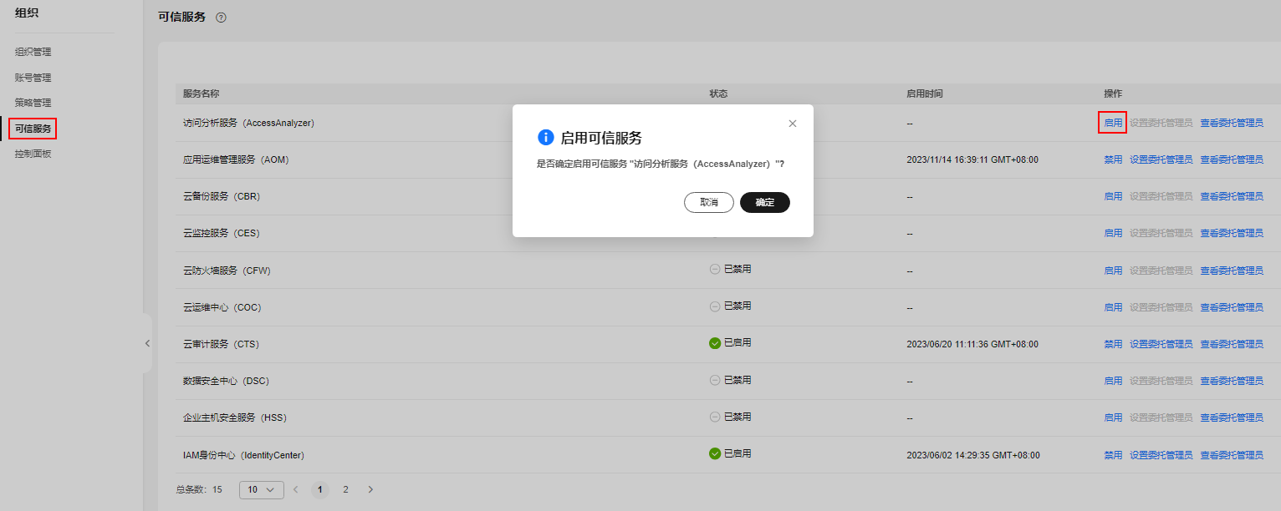
Task: Click disabled status icon for 数据安全中心 (DSC)
Action: coord(715,380)
